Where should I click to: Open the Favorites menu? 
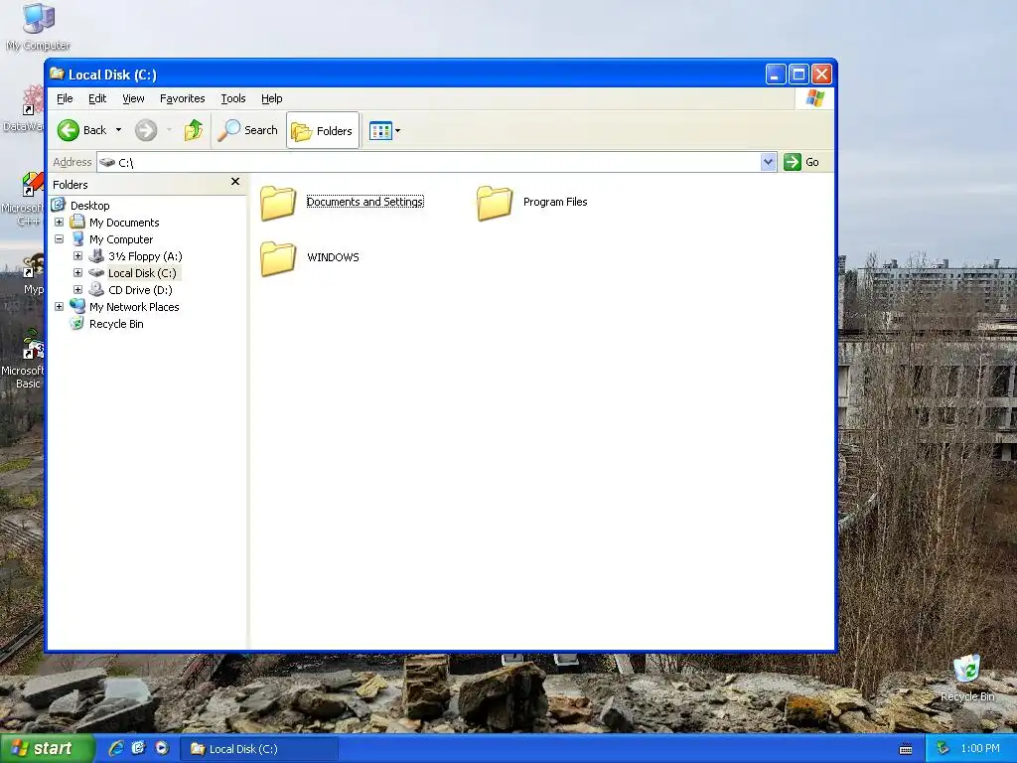183,98
